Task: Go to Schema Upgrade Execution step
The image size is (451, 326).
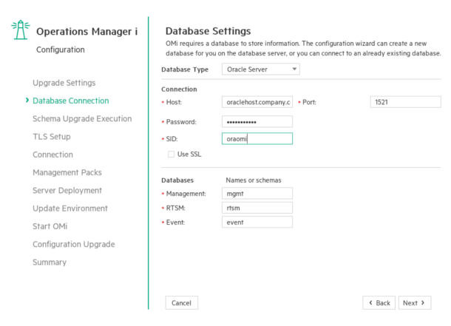Action: click(82, 119)
